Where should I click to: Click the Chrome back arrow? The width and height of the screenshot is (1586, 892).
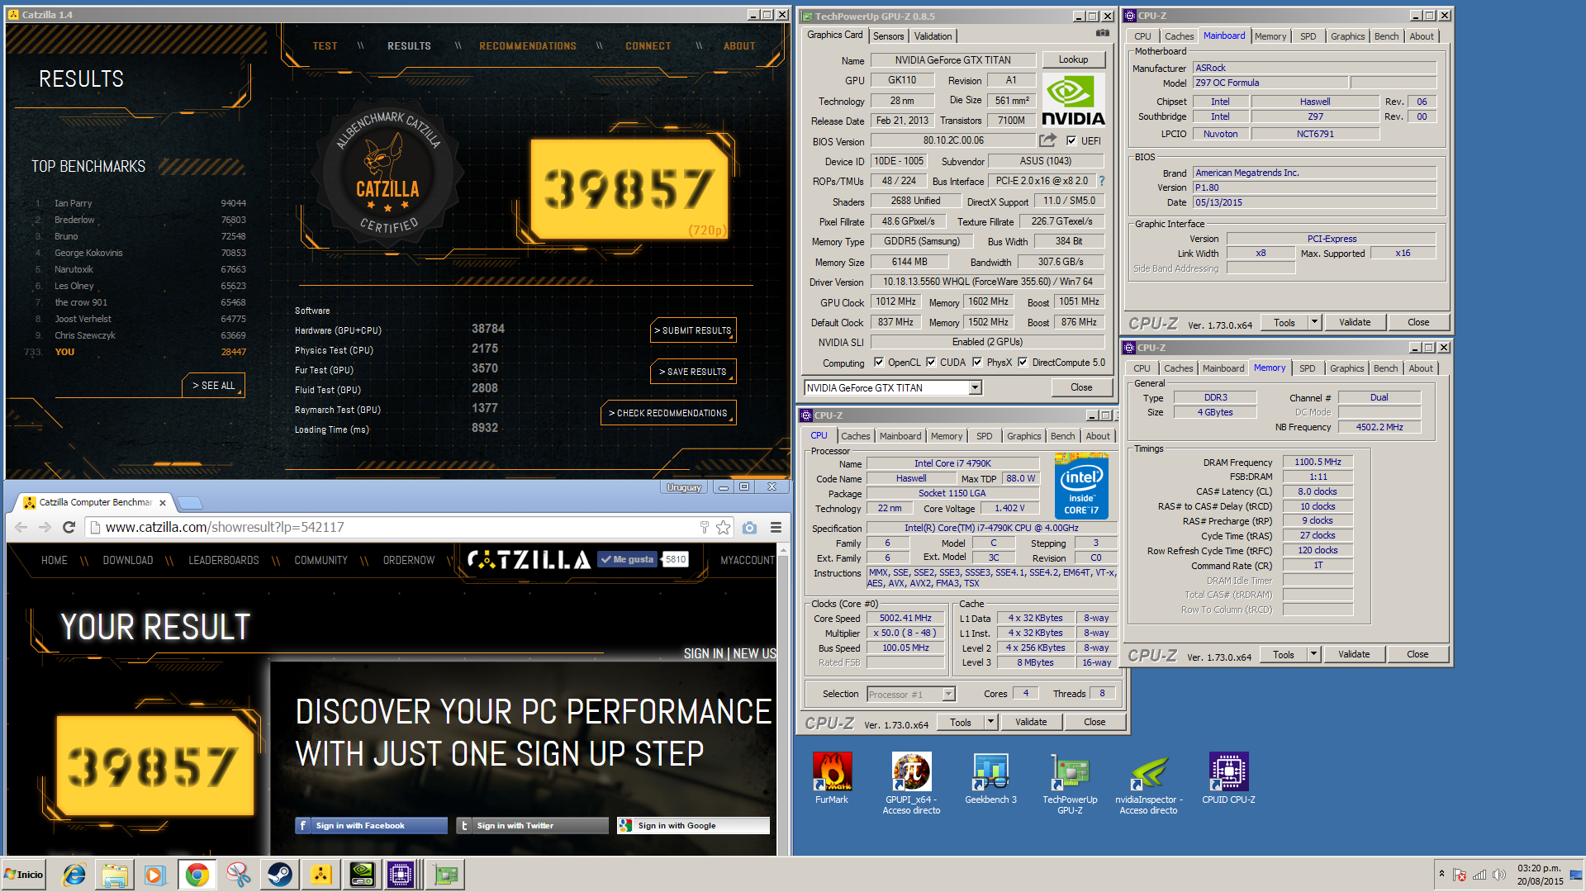click(x=21, y=527)
